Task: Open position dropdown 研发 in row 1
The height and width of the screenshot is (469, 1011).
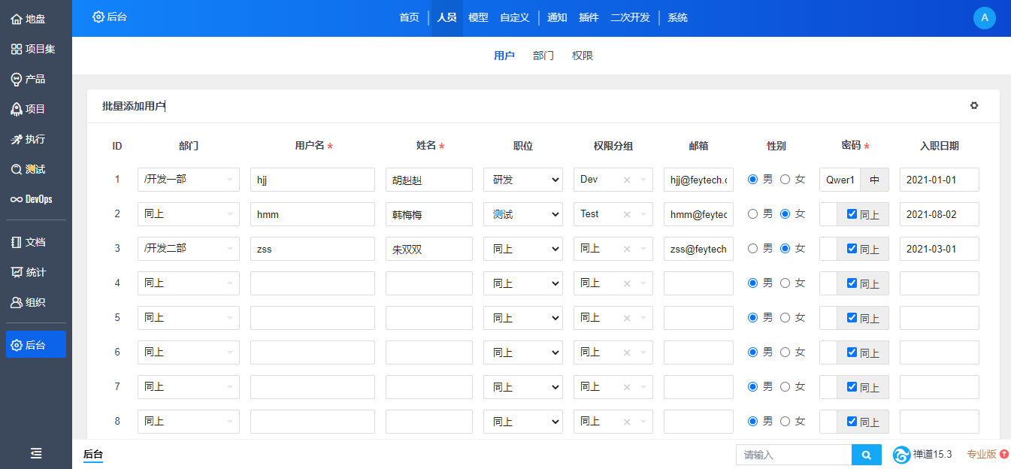Action: click(523, 180)
